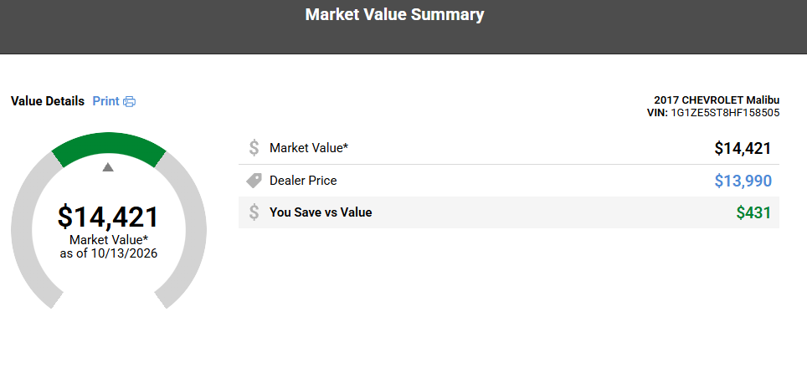Click the VIN number 1G1ZE5ST8HF158505
This screenshot has height=373, width=807.
[x=725, y=113]
